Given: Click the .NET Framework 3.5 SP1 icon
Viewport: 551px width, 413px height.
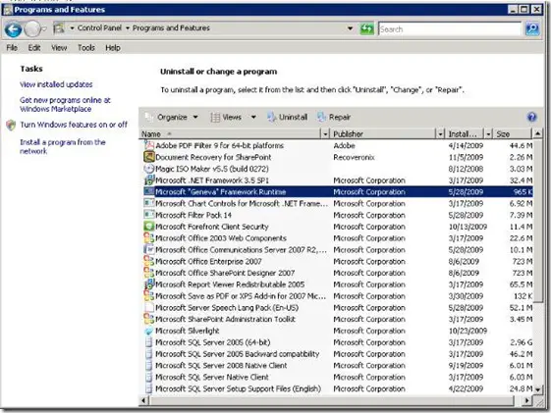Looking at the screenshot, I should [x=149, y=180].
